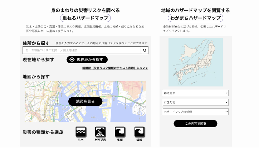
Task: Expand the 市区町村 municipality dropdown
Action: (x=196, y=102)
